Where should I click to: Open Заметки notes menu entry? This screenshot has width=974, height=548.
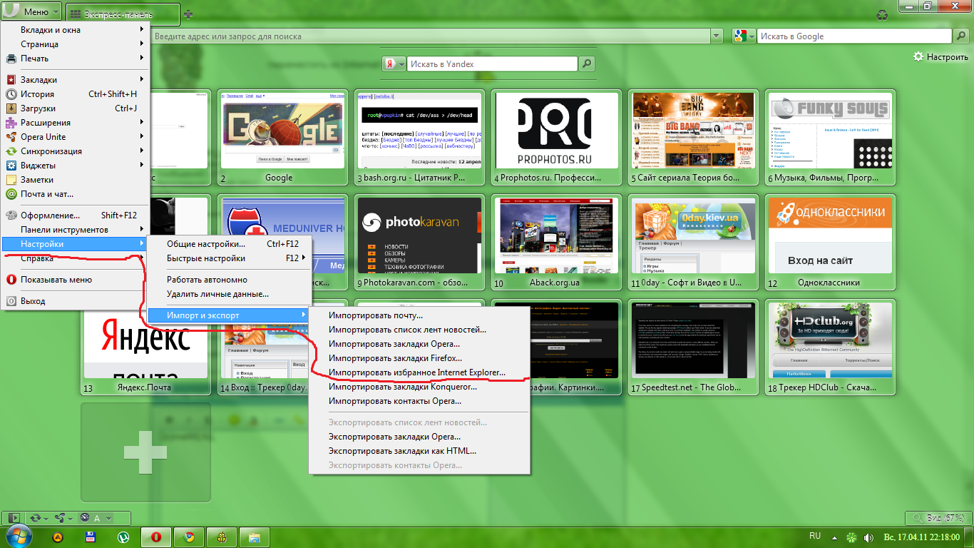[x=75, y=180]
